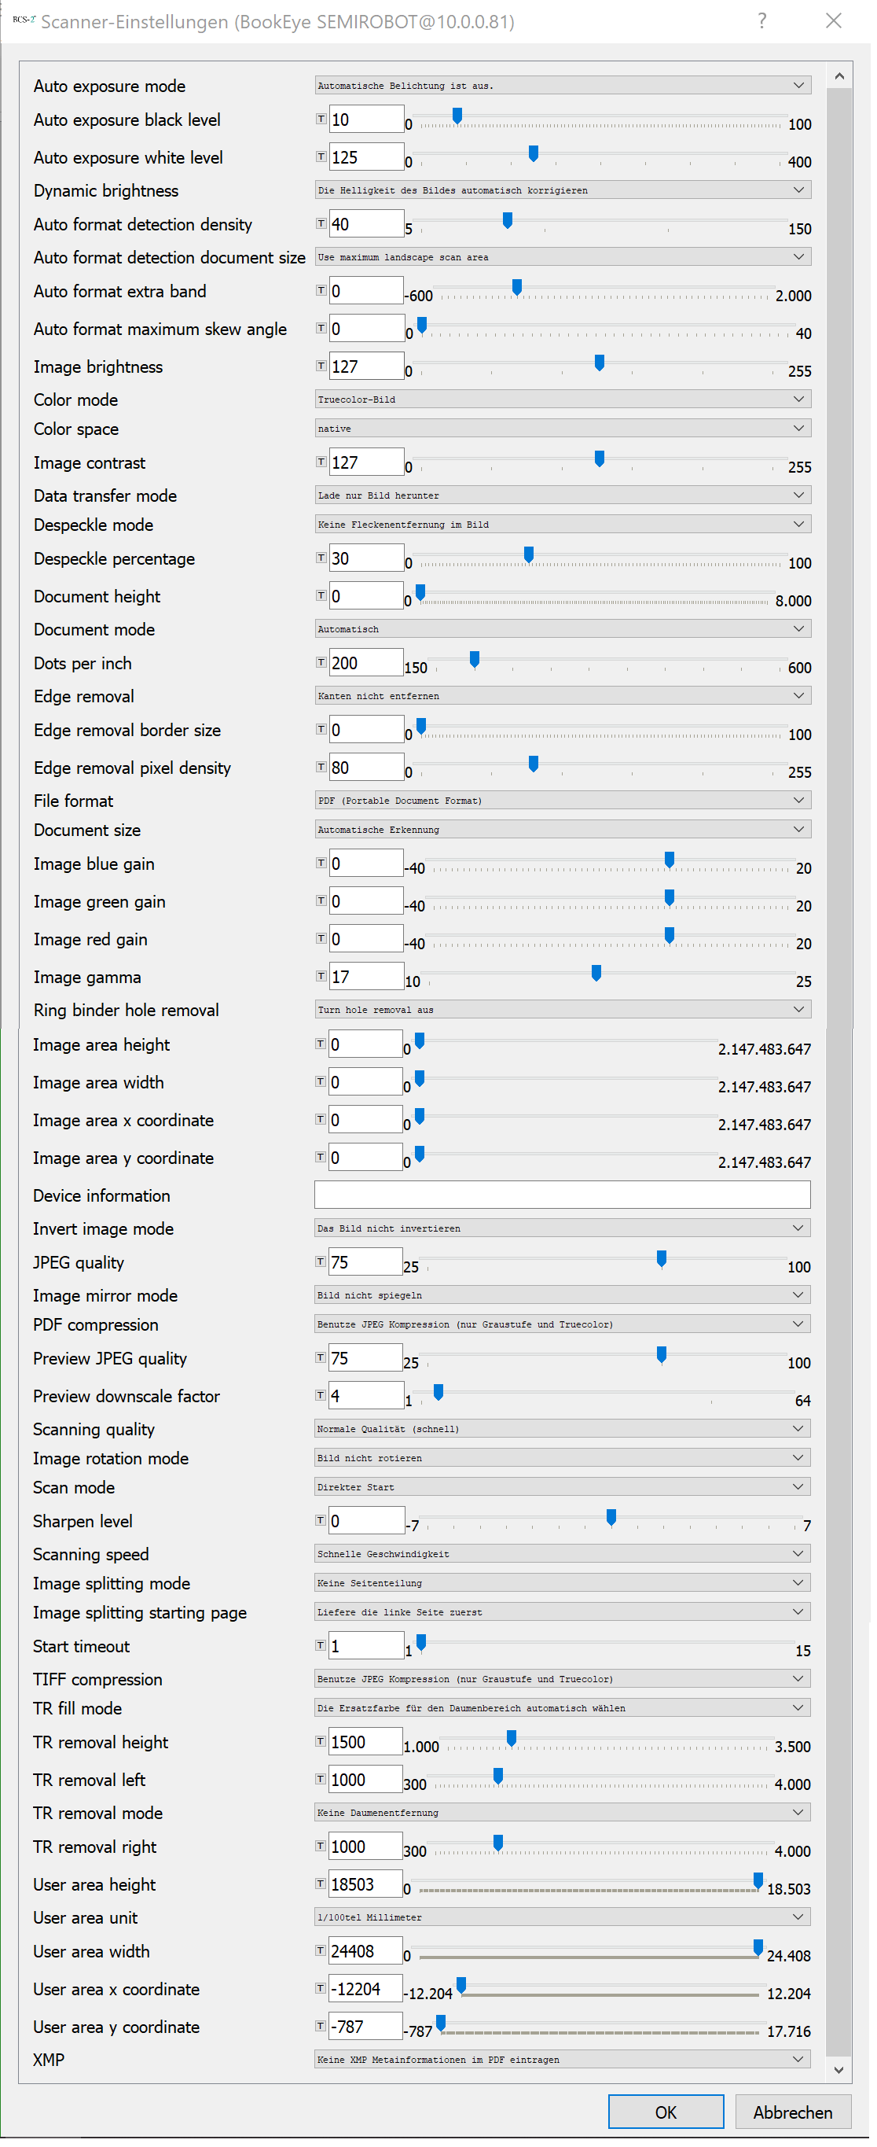Screen dimensions: 877x2147
Task: Expand the PDF compression dropdown
Action: tap(562, 1324)
